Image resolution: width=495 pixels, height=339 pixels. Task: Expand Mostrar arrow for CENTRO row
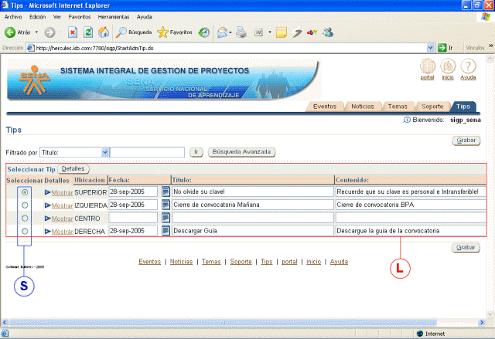tap(48, 219)
